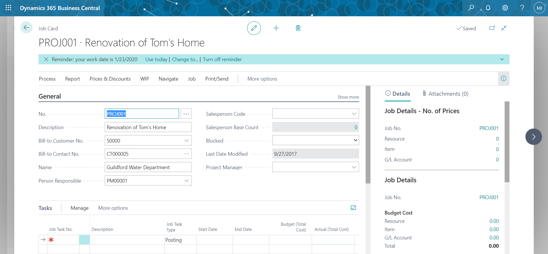
Task: Switch to the Attachments (0) tab
Action: pos(445,94)
